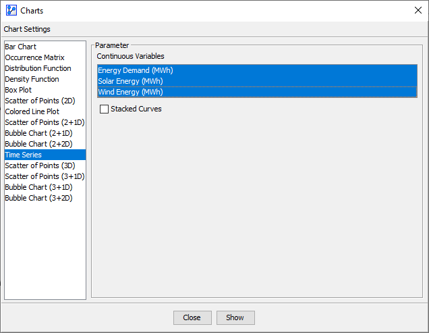Click the Close button at bottom
This screenshot has width=429, height=333.
point(192,317)
